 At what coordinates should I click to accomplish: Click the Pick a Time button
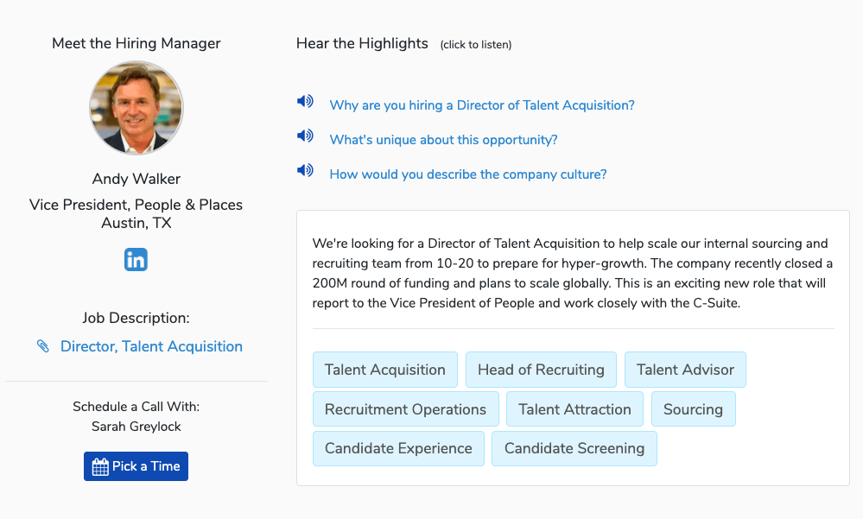[x=136, y=466]
